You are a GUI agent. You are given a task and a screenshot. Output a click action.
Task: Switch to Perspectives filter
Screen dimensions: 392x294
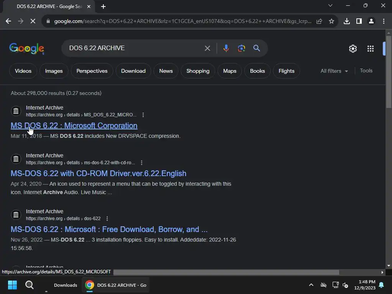tap(92, 71)
